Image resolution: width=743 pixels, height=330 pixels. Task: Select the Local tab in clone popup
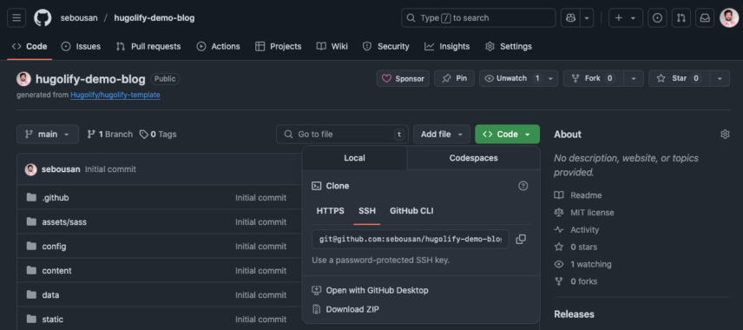click(x=354, y=158)
